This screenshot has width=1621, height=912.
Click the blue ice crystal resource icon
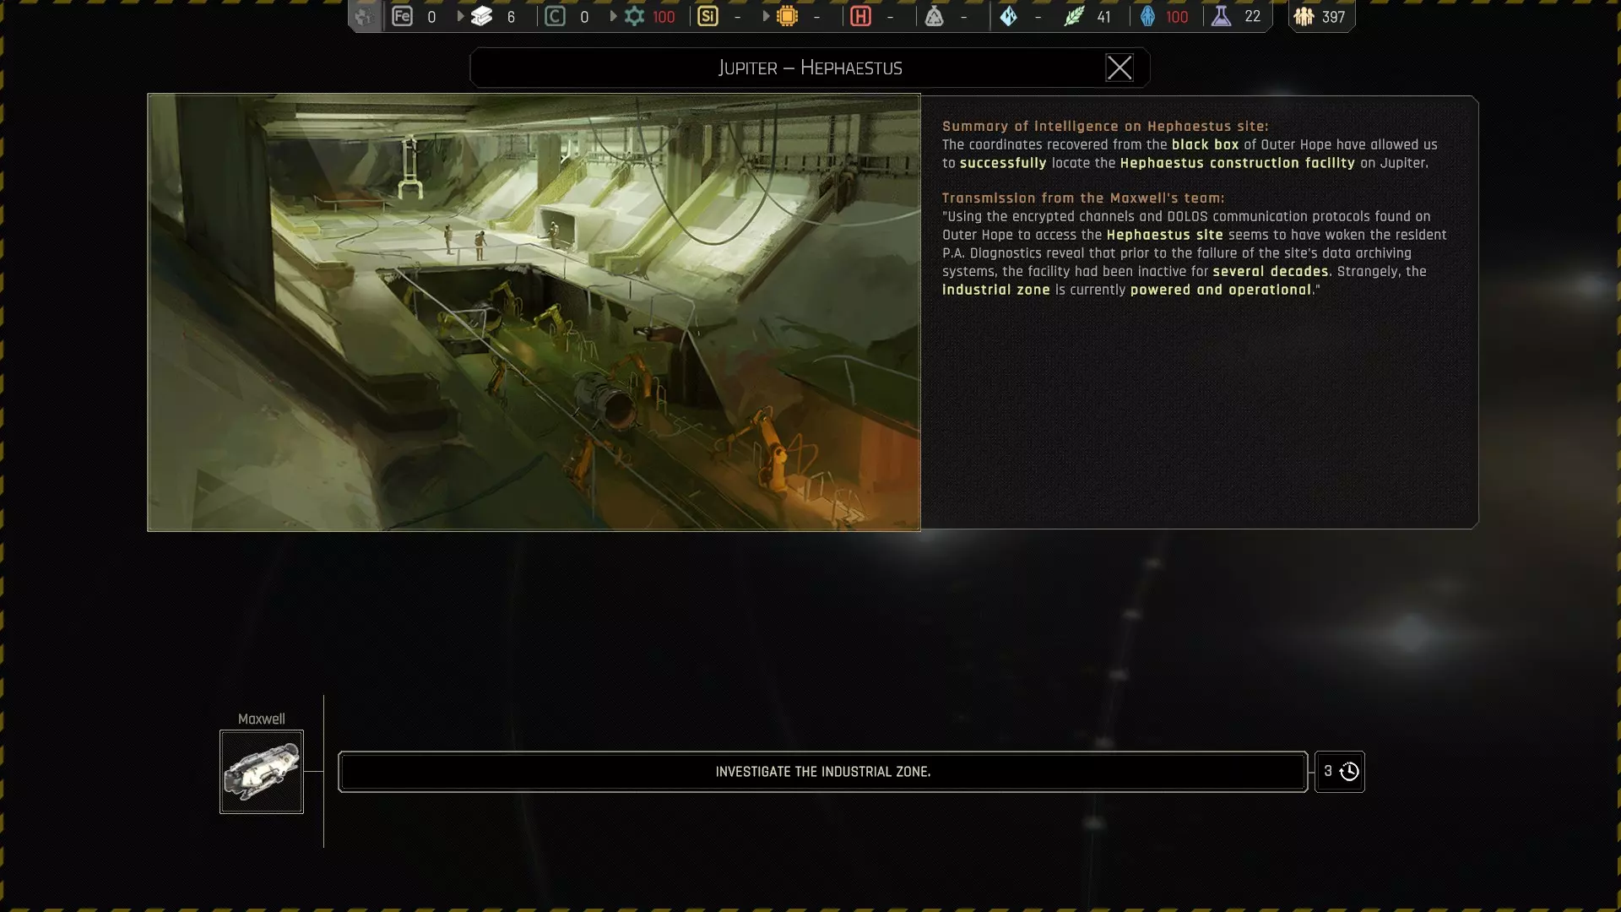click(1008, 16)
